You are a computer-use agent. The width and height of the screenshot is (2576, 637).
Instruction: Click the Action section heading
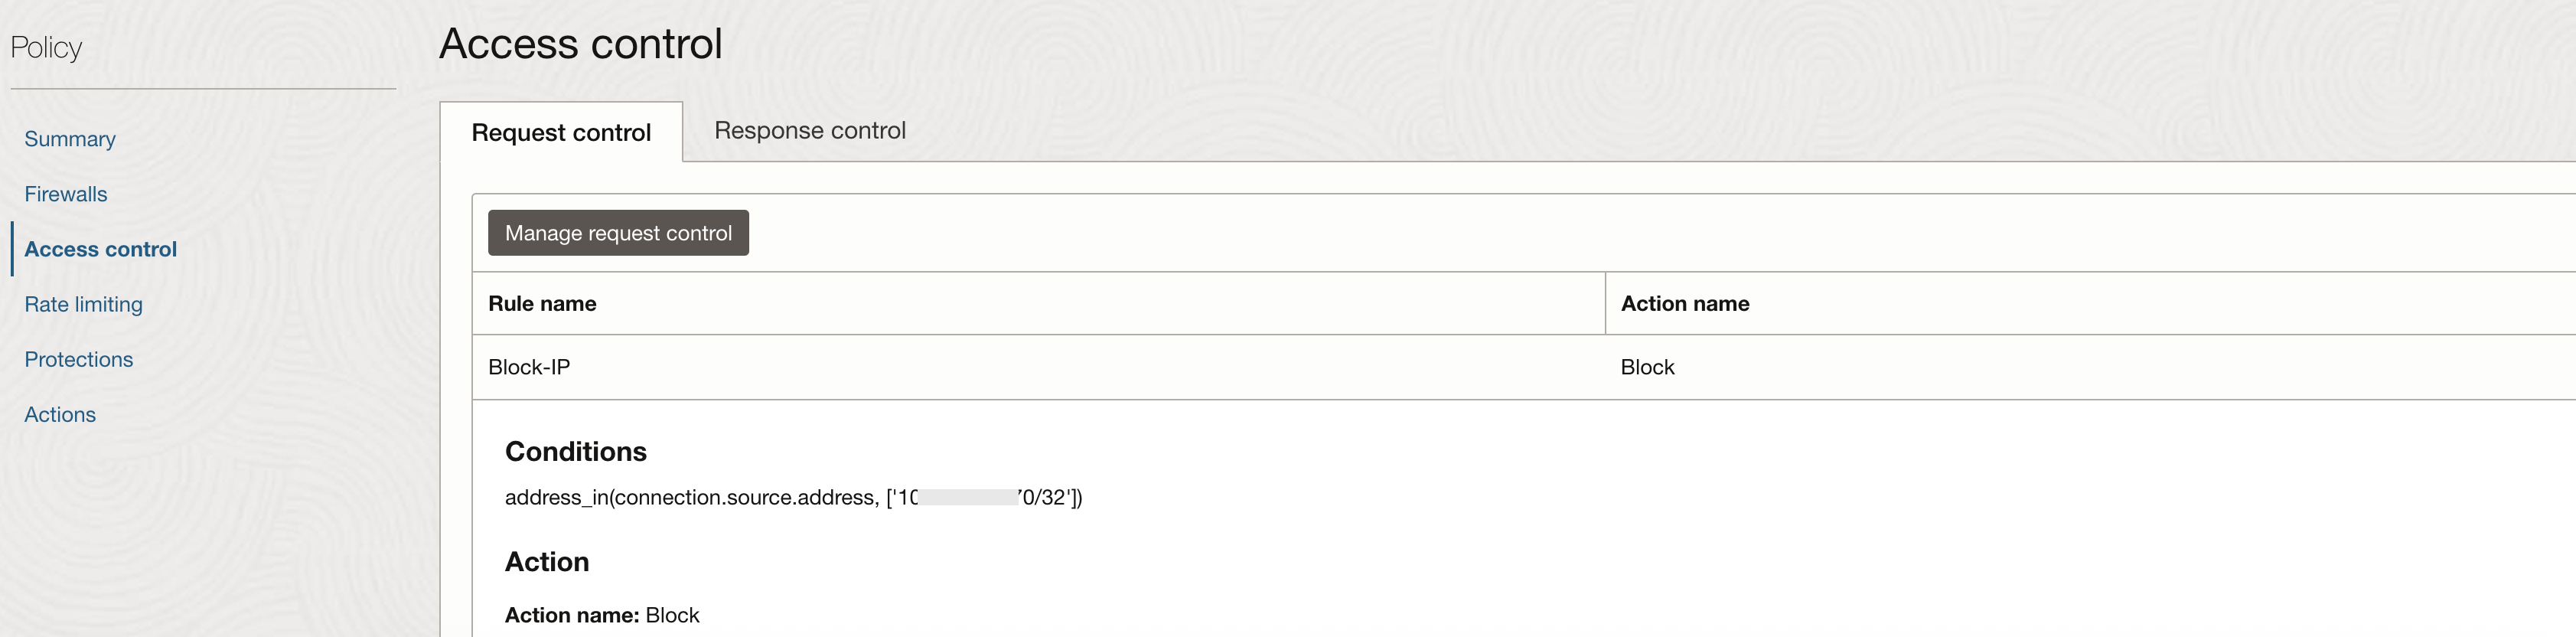pyautogui.click(x=547, y=562)
